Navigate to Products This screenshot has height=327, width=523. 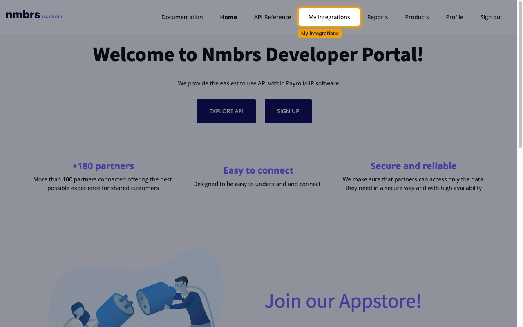coord(417,17)
